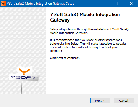The image size is (138, 107).
Task: Click the Next button to continue setup
Action: click(x=100, y=101)
